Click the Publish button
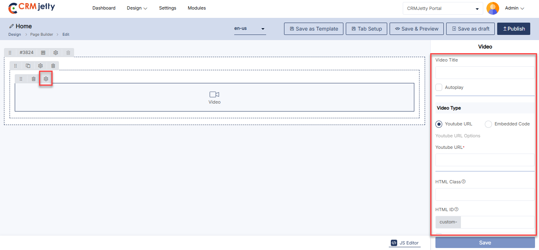The width and height of the screenshot is (539, 250). point(514,29)
